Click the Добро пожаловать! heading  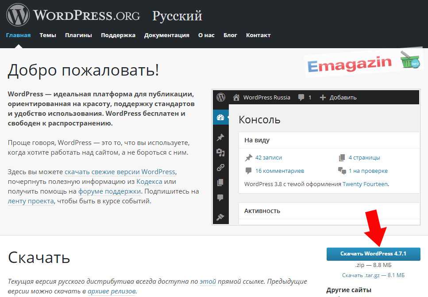tap(83, 70)
